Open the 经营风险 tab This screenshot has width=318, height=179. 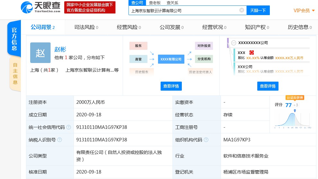pos(129,27)
